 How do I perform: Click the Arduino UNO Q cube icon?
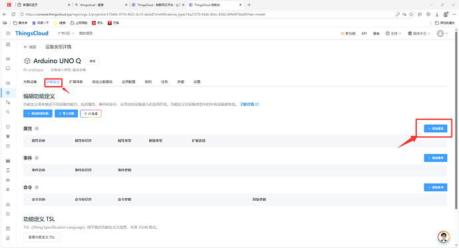[x=27, y=61]
